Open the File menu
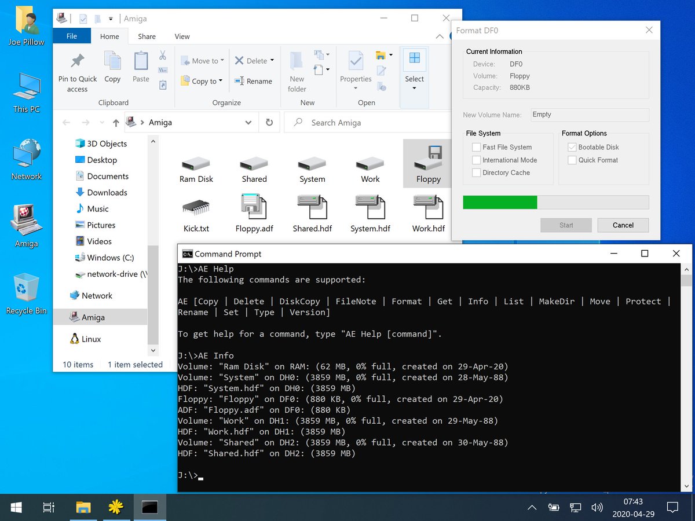Viewport: 695px width, 521px height. click(71, 36)
